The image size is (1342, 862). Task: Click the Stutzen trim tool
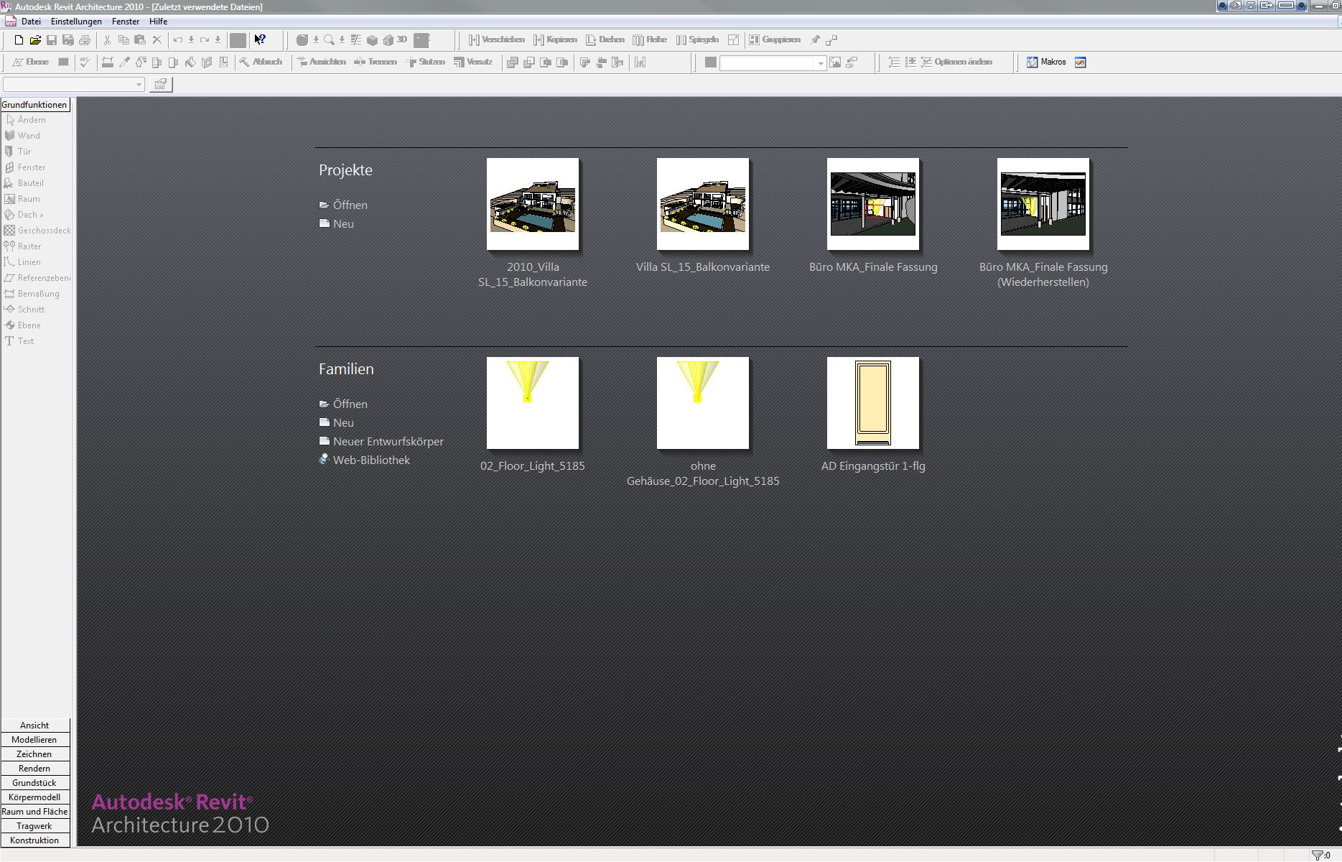426,62
